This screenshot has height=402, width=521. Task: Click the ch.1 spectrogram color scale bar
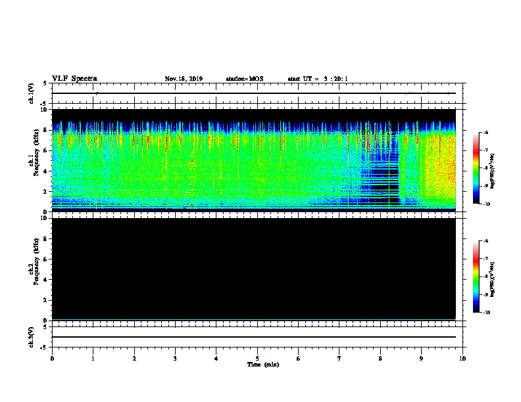pyautogui.click(x=476, y=168)
